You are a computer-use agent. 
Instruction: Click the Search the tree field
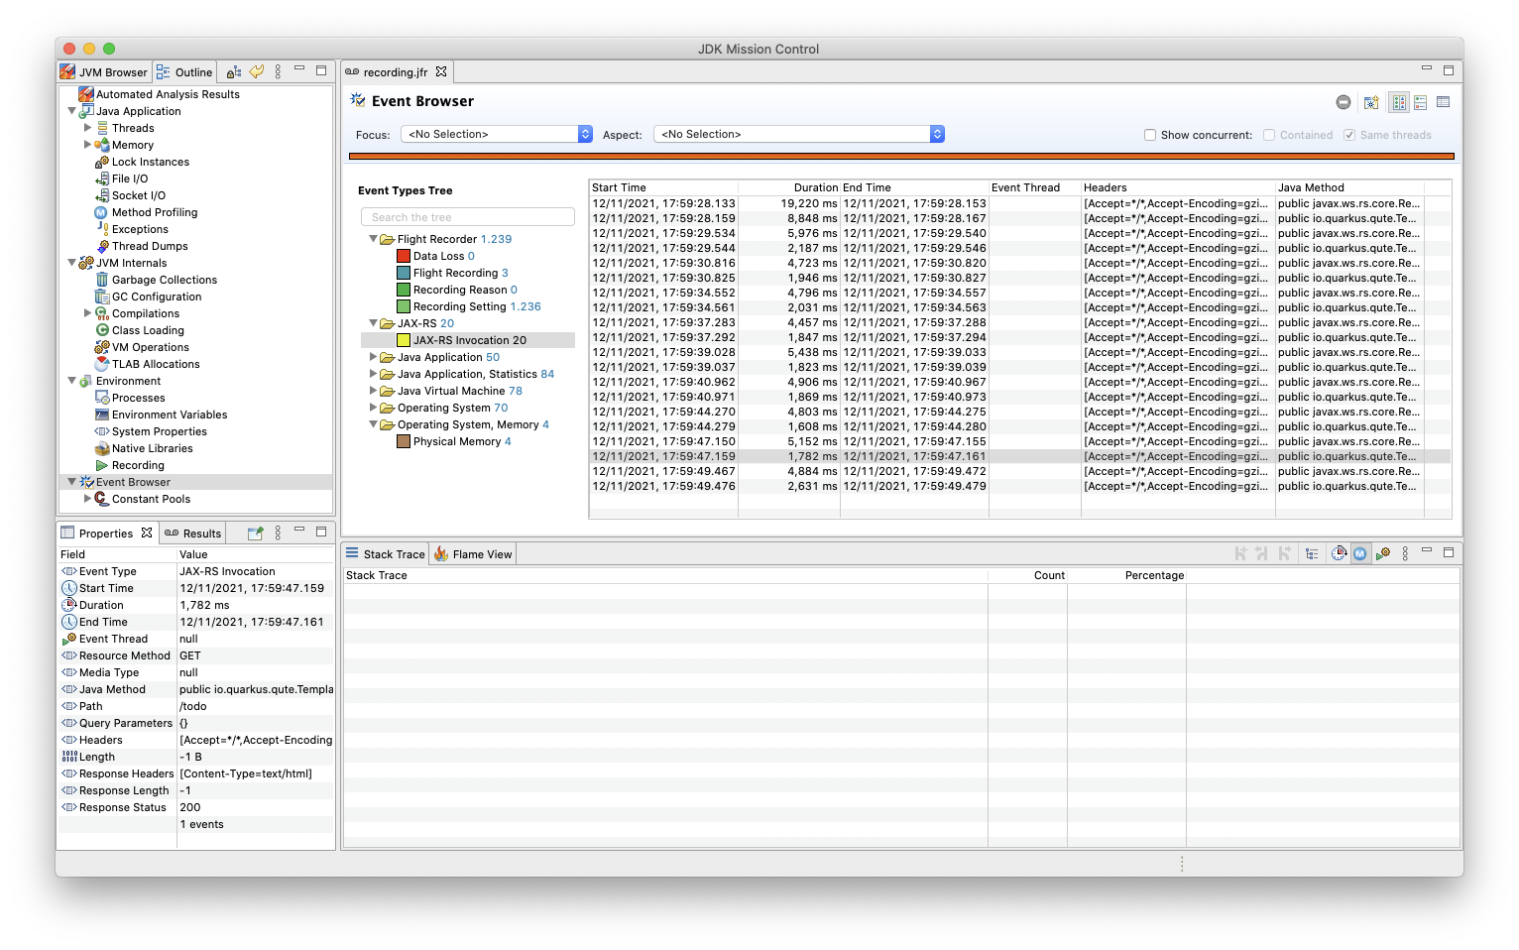pyautogui.click(x=468, y=217)
